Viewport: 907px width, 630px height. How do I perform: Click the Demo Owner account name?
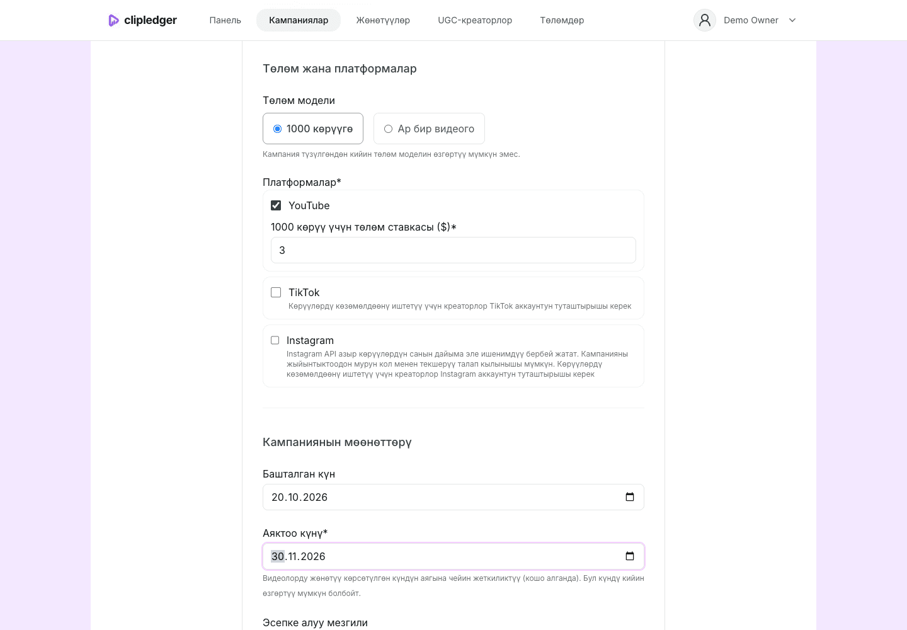pyautogui.click(x=751, y=20)
